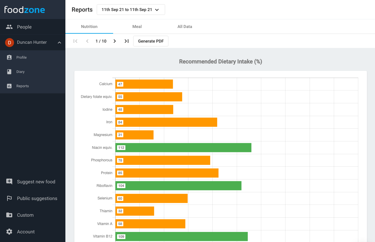375x242 pixels.
Task: Switch to the All Data tab
Action: coord(185,26)
